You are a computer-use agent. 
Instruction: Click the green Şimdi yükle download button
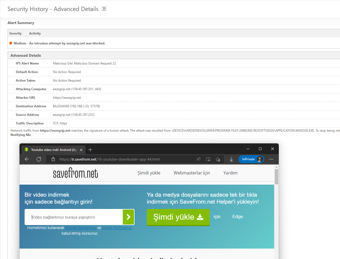[x=178, y=217]
